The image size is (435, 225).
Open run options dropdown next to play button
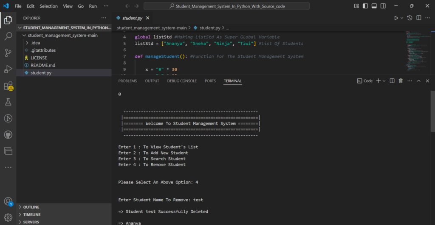point(402,18)
